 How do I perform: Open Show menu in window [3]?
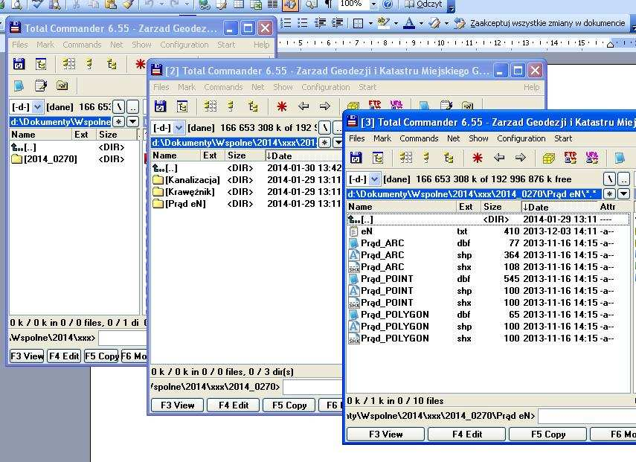pyautogui.click(x=478, y=138)
